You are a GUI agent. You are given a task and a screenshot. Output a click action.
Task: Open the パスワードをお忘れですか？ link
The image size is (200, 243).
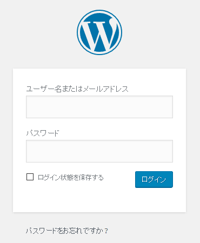point(67,231)
